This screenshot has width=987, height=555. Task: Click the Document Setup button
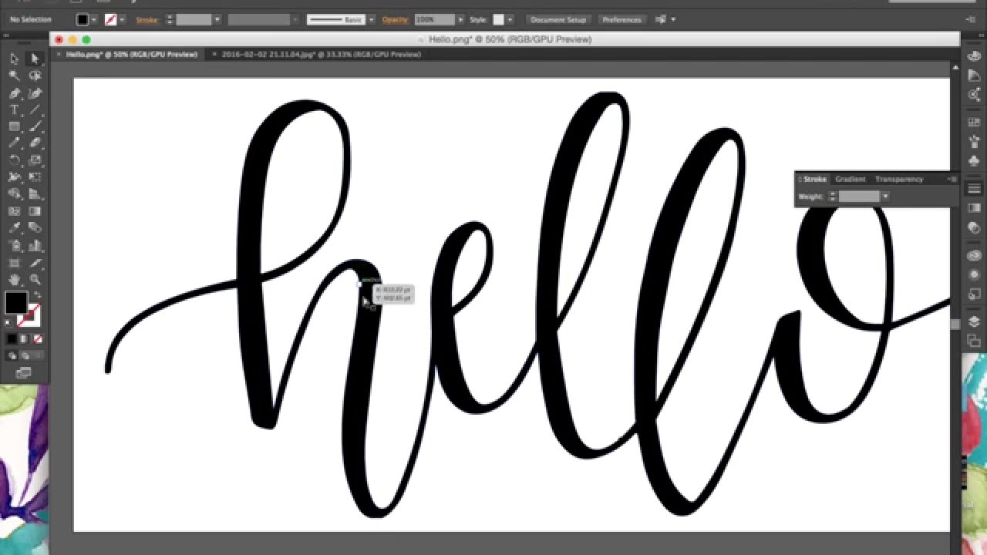coord(558,19)
